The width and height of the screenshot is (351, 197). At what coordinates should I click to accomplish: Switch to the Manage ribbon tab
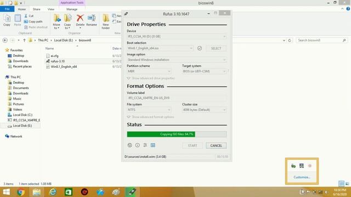72,9
